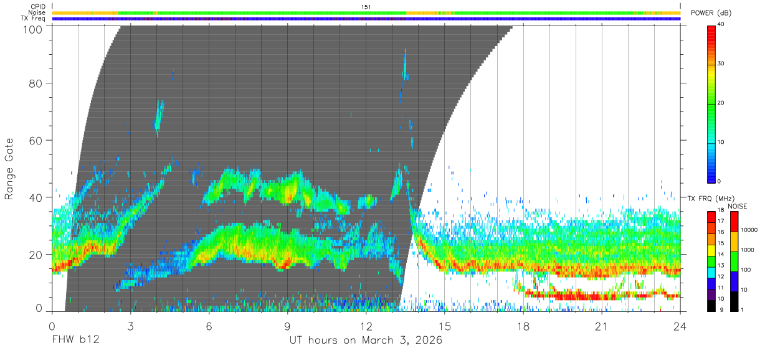The image size is (765, 353).
Task: Click the '14' label on TX FRQ scale
Action: click(721, 255)
